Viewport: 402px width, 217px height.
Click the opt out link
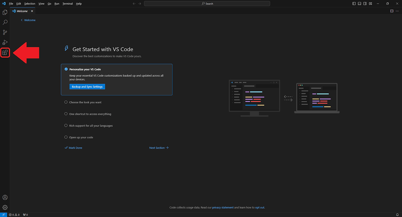(259, 208)
